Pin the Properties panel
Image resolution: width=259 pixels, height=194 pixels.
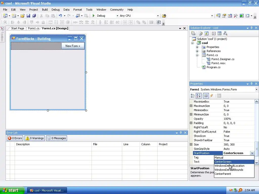[x=252, y=83]
